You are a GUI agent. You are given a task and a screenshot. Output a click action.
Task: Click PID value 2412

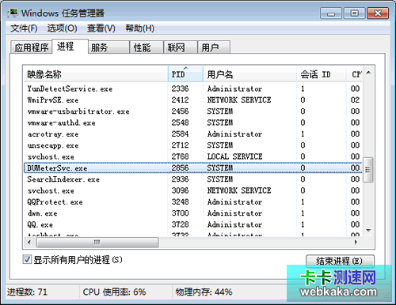180,100
